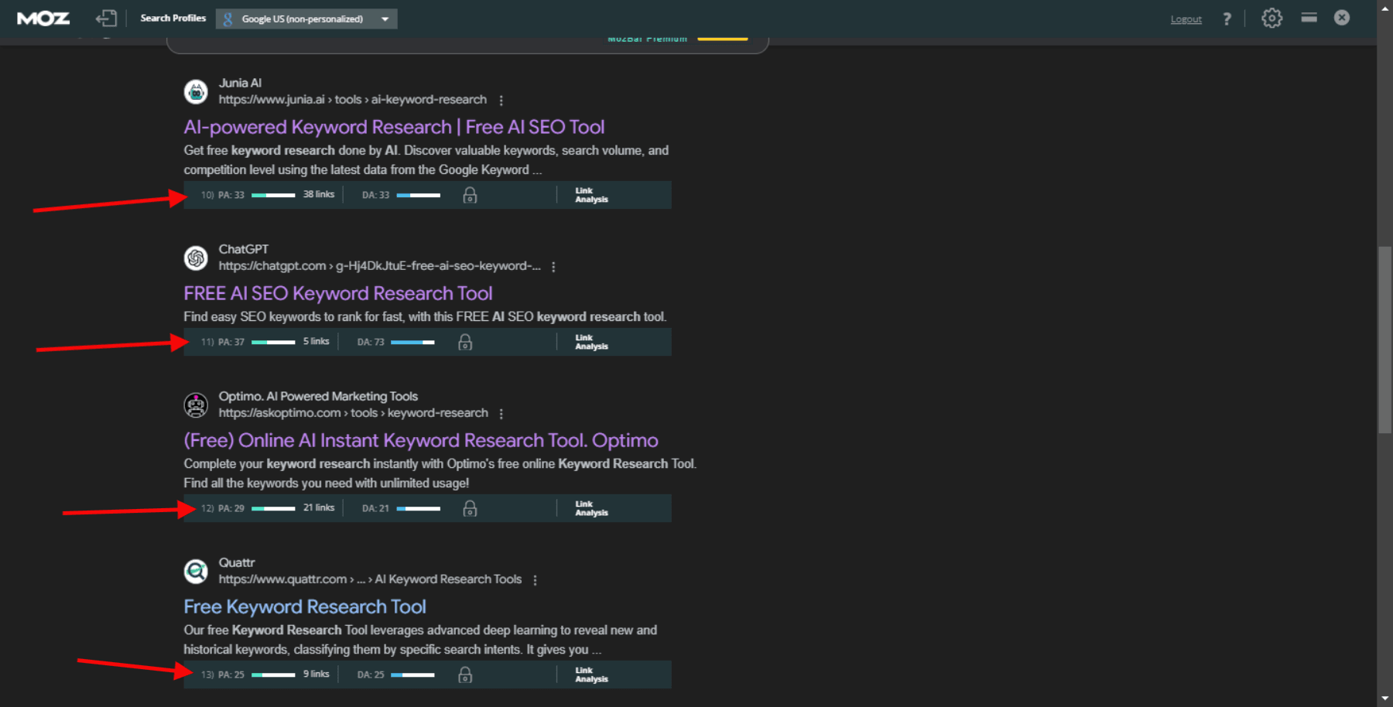Screen dimensions: 1393x707
Task: Open AI-powered Keyword Research result title
Action: [394, 127]
